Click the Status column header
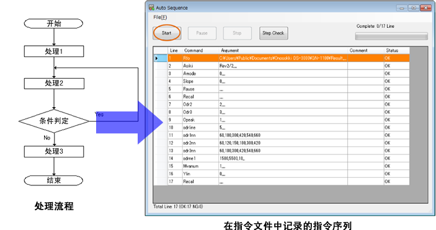The height and width of the screenshot is (230, 436). tap(396, 50)
